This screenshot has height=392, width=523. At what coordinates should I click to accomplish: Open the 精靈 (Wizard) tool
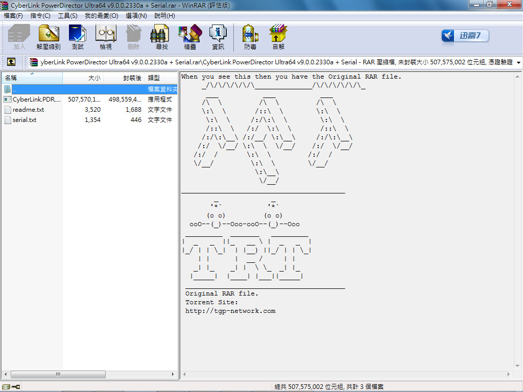click(x=190, y=37)
